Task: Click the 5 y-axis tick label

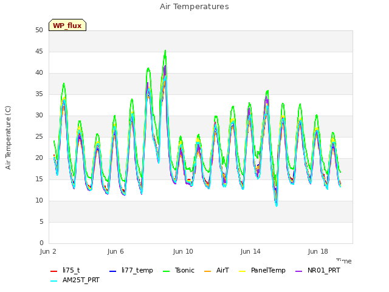Action: pos(41,221)
